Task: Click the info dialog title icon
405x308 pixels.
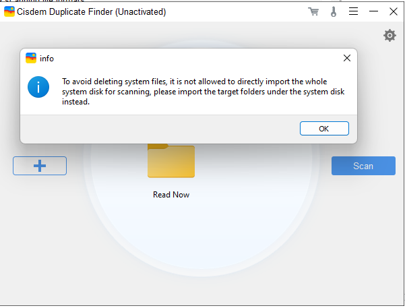Action: point(31,58)
